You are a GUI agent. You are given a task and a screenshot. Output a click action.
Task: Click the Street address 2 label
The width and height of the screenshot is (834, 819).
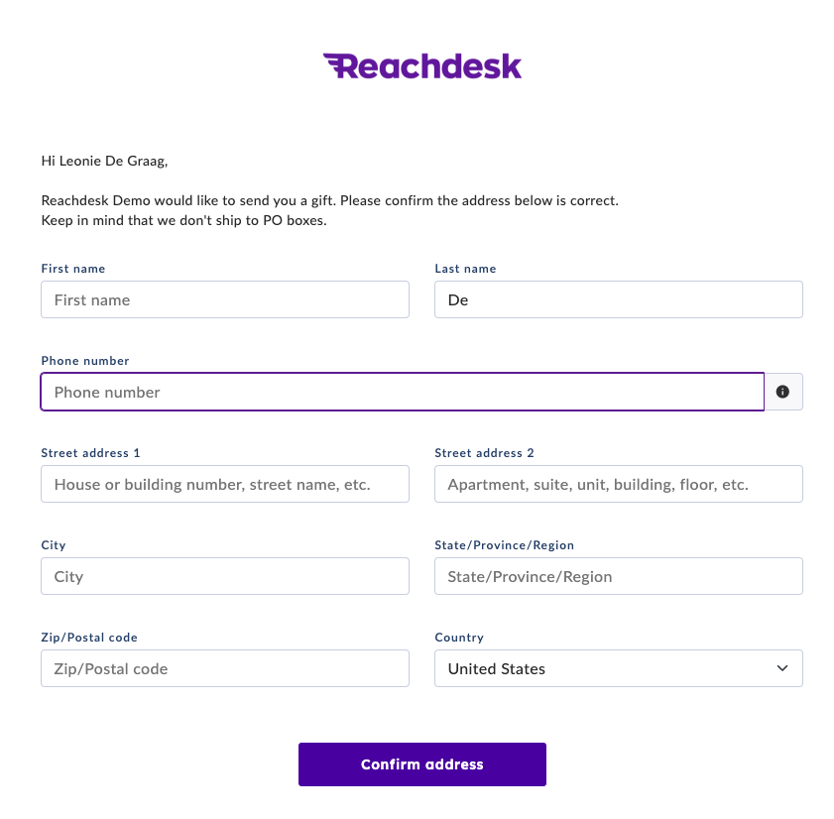click(x=484, y=453)
